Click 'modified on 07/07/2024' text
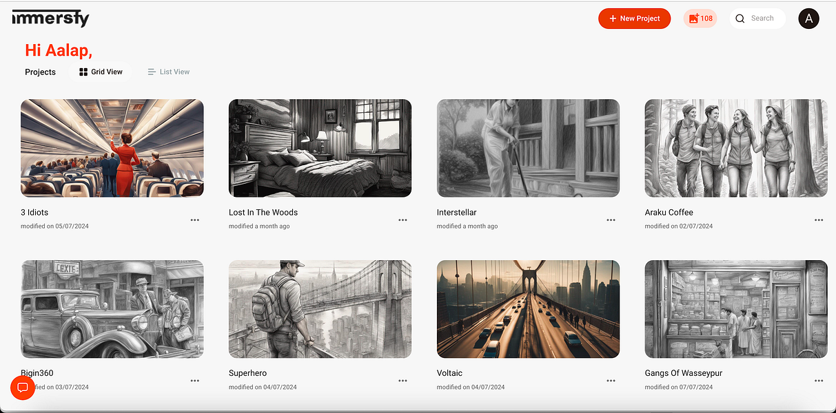Screen dimensions: 836x413 679,388
